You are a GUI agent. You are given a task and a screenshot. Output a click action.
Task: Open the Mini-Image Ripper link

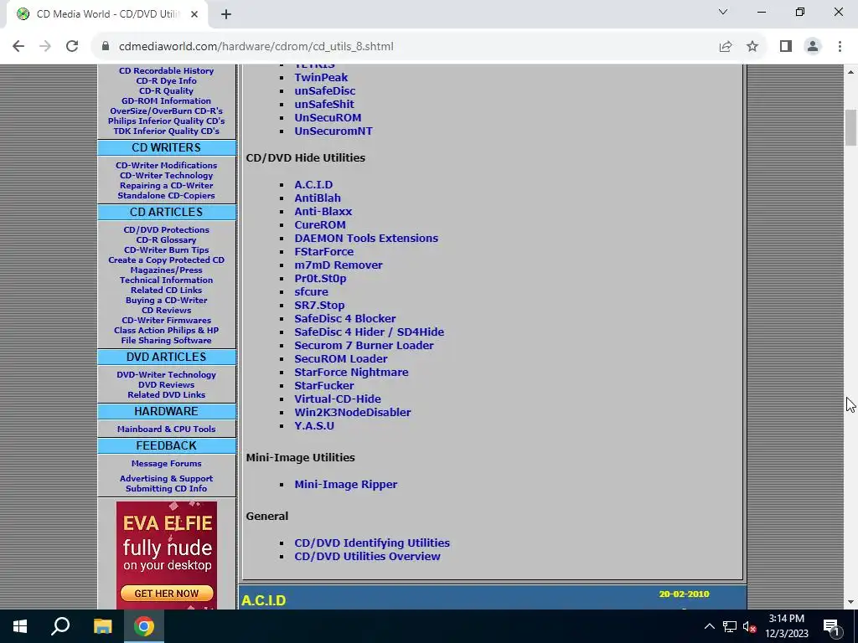click(x=346, y=485)
